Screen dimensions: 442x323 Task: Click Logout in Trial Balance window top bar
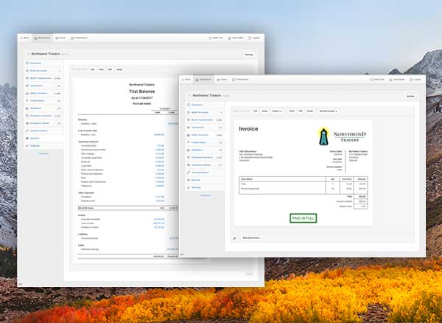click(x=254, y=38)
